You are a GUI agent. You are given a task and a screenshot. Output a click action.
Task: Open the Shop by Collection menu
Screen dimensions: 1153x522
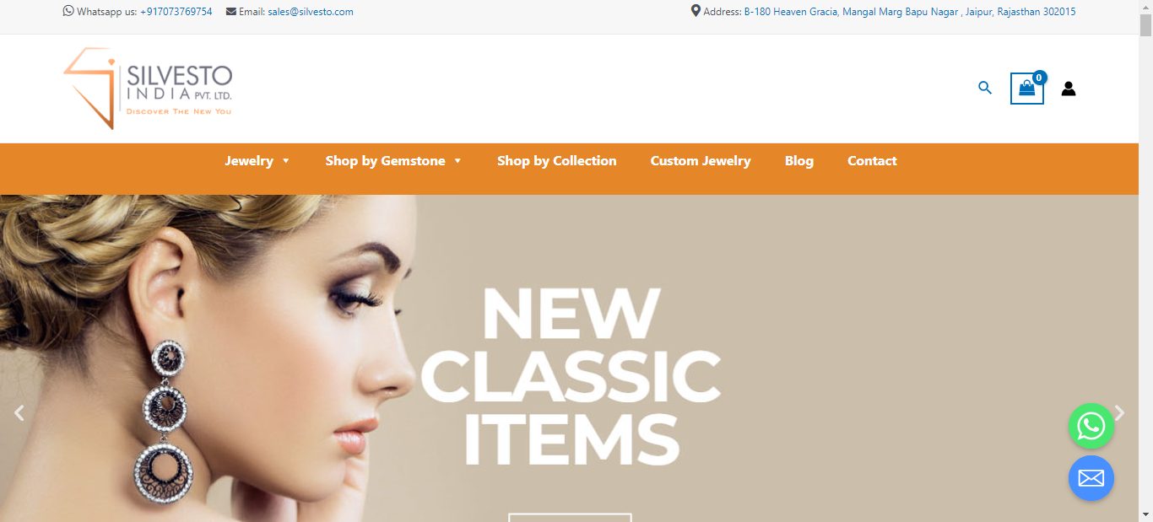pyautogui.click(x=556, y=161)
